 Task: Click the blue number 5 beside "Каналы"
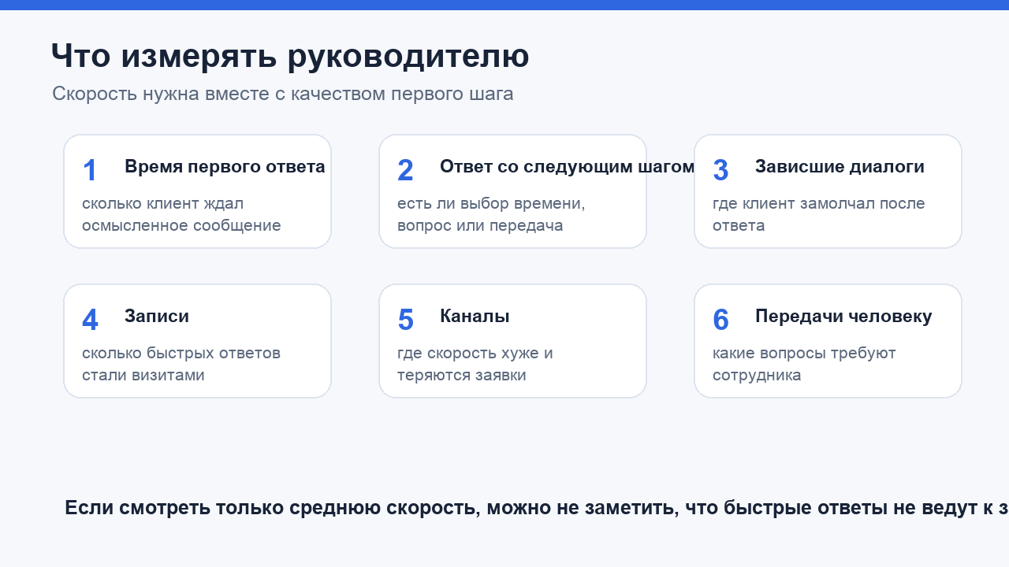pos(405,320)
